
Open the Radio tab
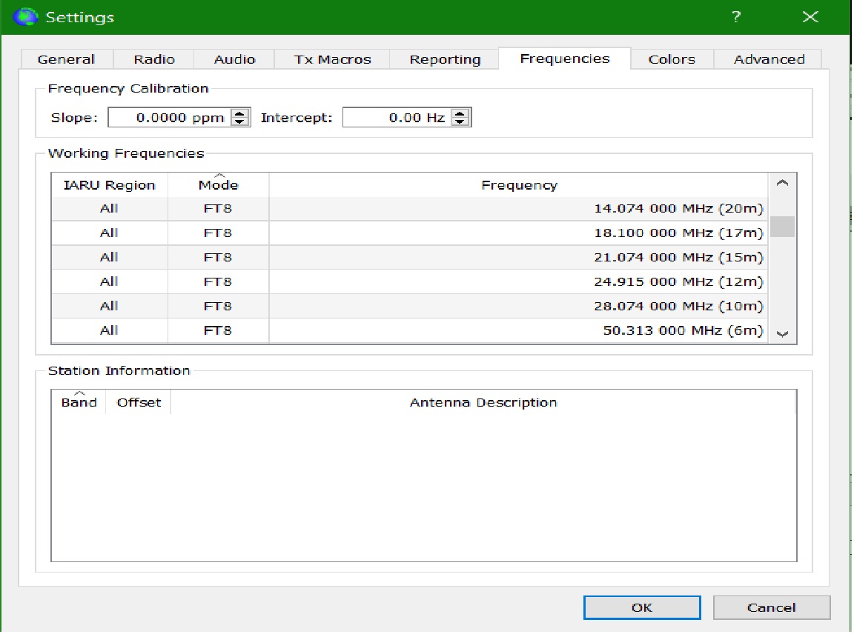coord(154,59)
